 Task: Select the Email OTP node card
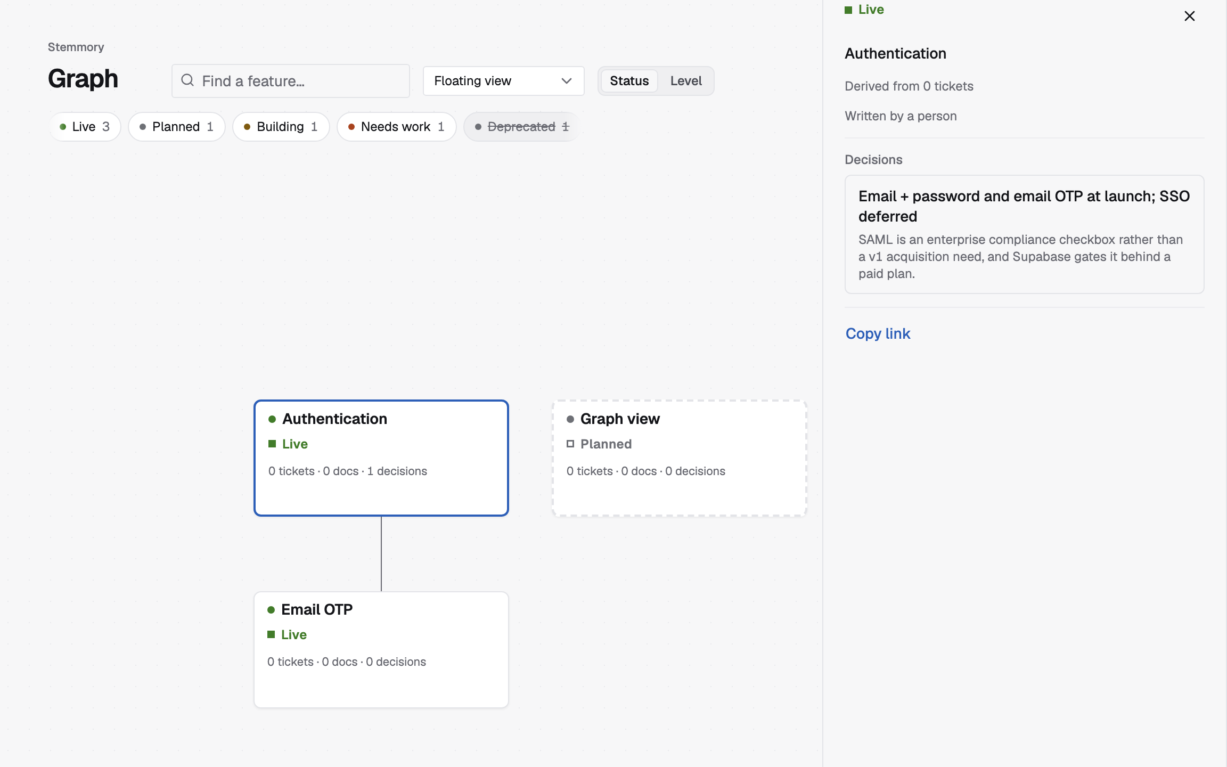point(381,650)
